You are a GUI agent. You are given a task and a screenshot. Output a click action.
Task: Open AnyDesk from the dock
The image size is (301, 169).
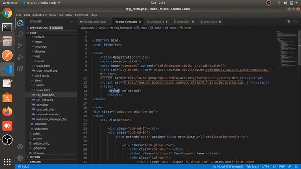point(8,126)
